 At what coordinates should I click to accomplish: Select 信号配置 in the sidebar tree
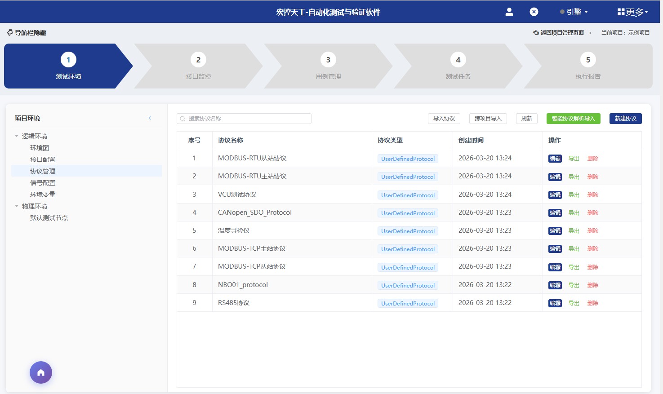[x=43, y=183]
